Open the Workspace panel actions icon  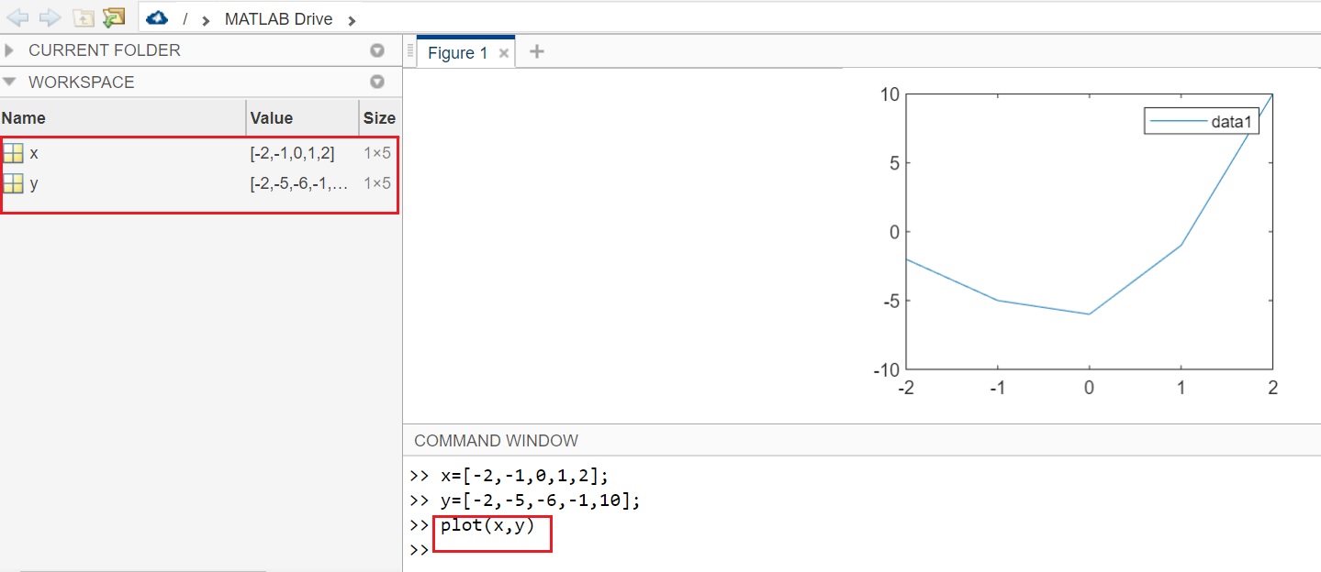376,82
